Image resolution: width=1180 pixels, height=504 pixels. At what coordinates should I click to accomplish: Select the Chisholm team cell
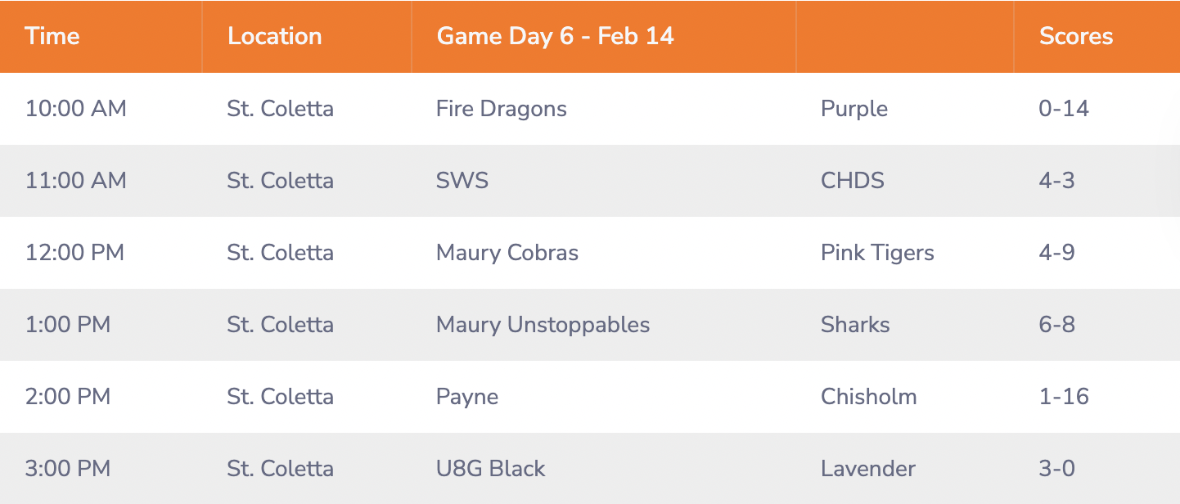(x=868, y=397)
